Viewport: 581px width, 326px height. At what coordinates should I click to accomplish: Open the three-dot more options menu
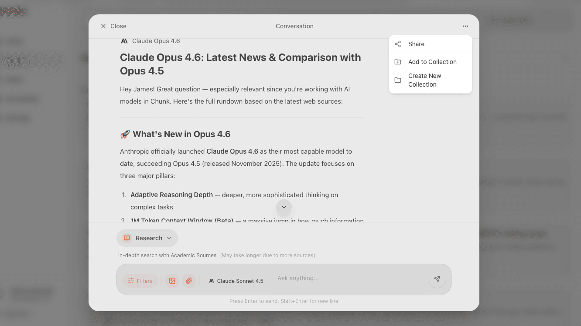click(465, 26)
